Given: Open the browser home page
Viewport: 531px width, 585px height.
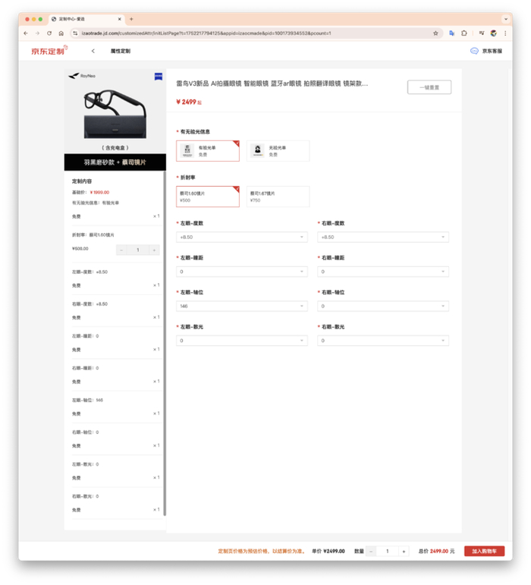Looking at the screenshot, I should pyautogui.click(x=61, y=33).
